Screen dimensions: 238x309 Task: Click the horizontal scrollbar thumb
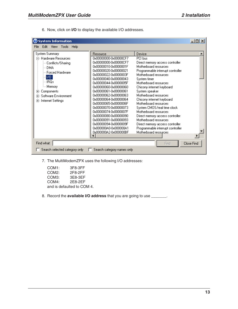(x=129, y=136)
